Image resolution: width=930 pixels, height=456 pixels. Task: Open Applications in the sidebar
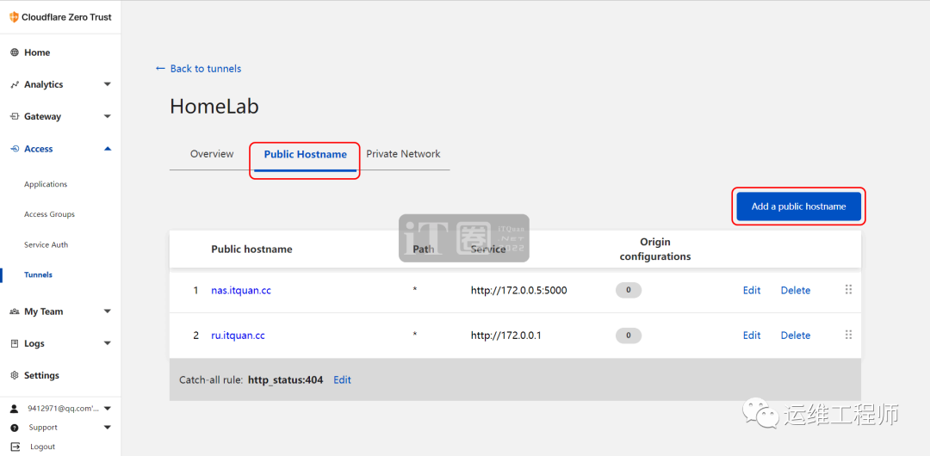click(46, 184)
